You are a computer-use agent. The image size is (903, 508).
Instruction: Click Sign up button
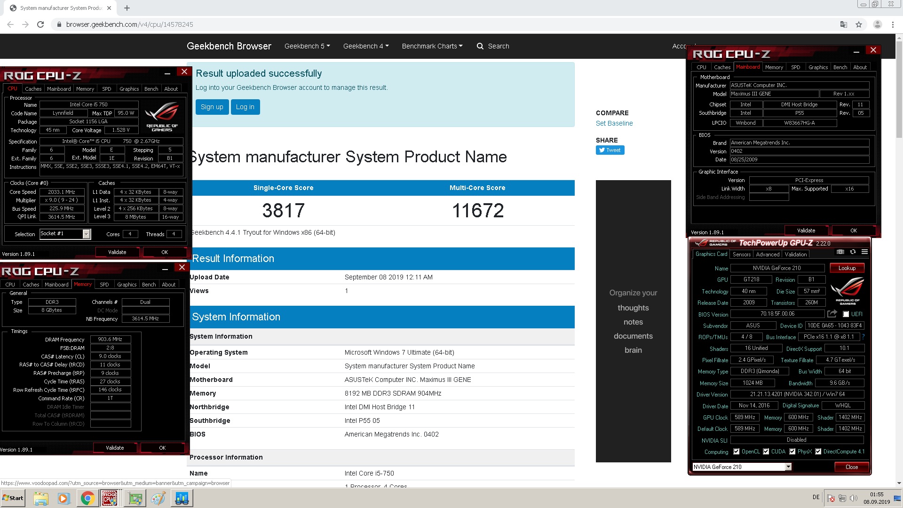point(212,107)
